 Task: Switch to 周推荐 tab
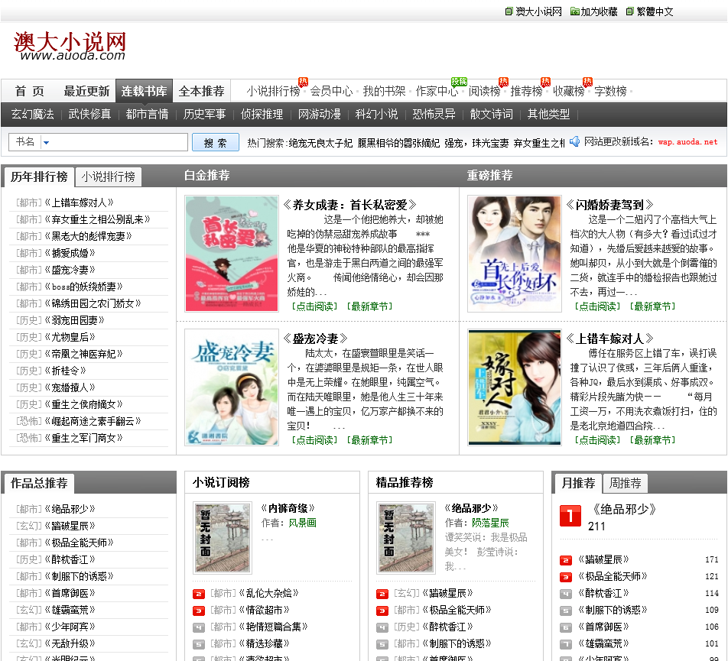pyautogui.click(x=625, y=484)
